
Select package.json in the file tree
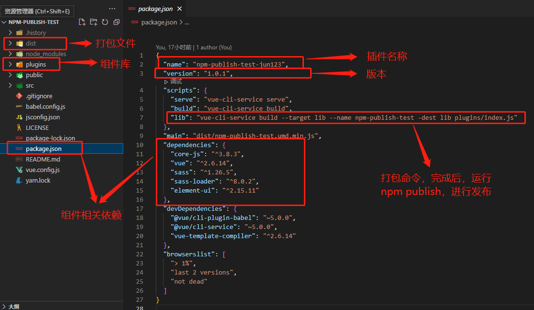click(44, 149)
